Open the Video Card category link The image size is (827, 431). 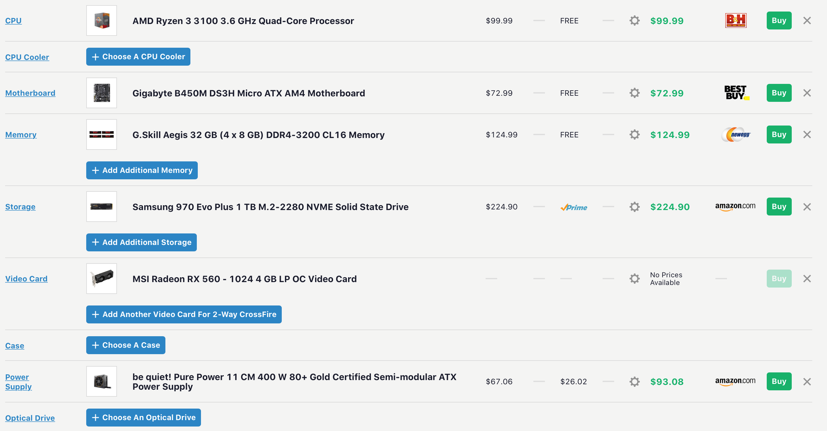(x=26, y=279)
